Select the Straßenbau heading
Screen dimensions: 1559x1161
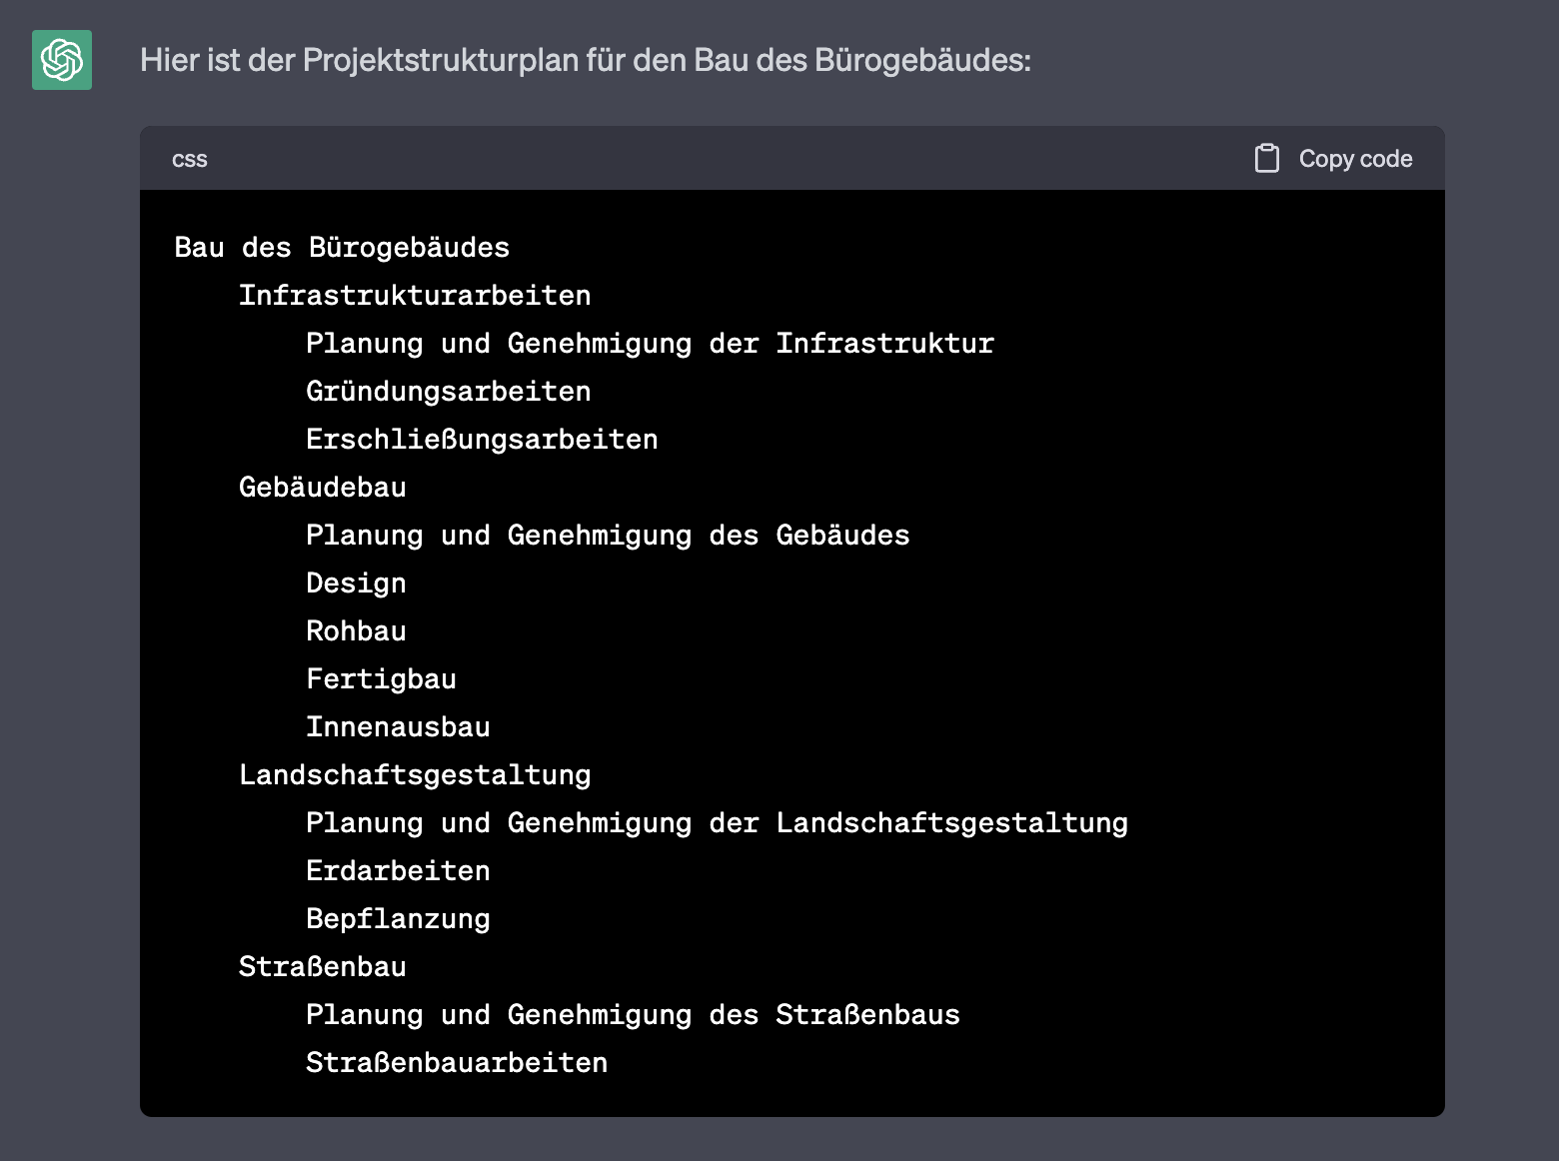tap(322, 966)
